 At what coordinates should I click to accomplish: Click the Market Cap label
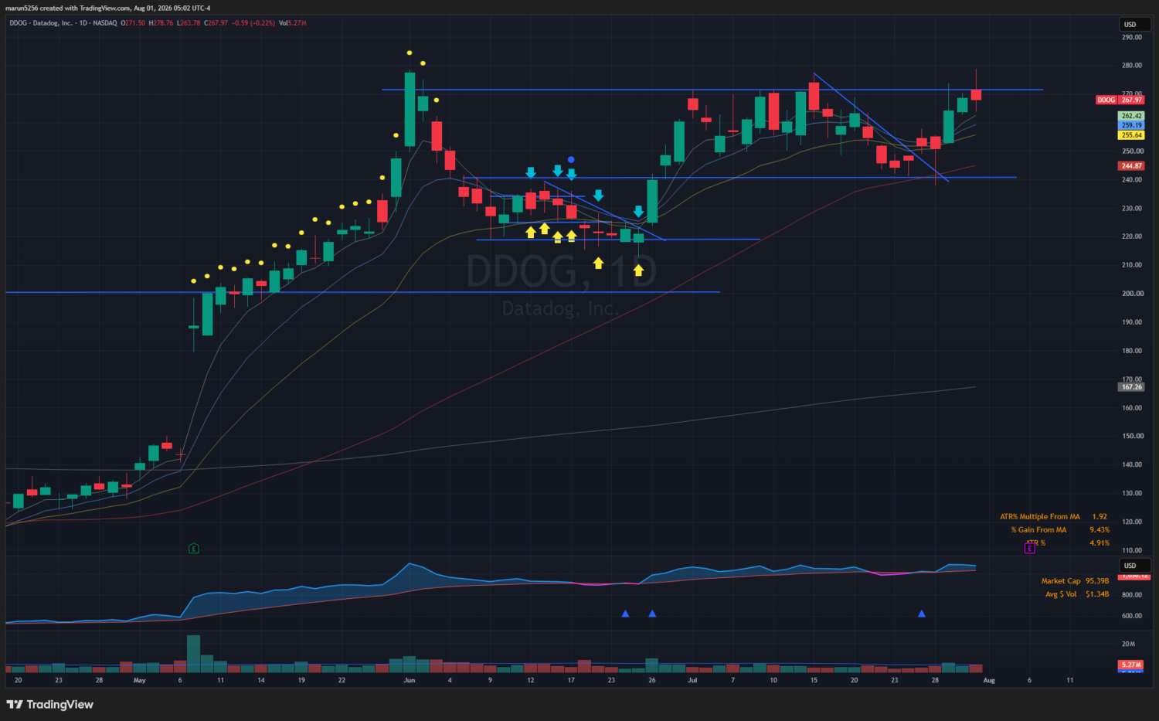point(1061,581)
